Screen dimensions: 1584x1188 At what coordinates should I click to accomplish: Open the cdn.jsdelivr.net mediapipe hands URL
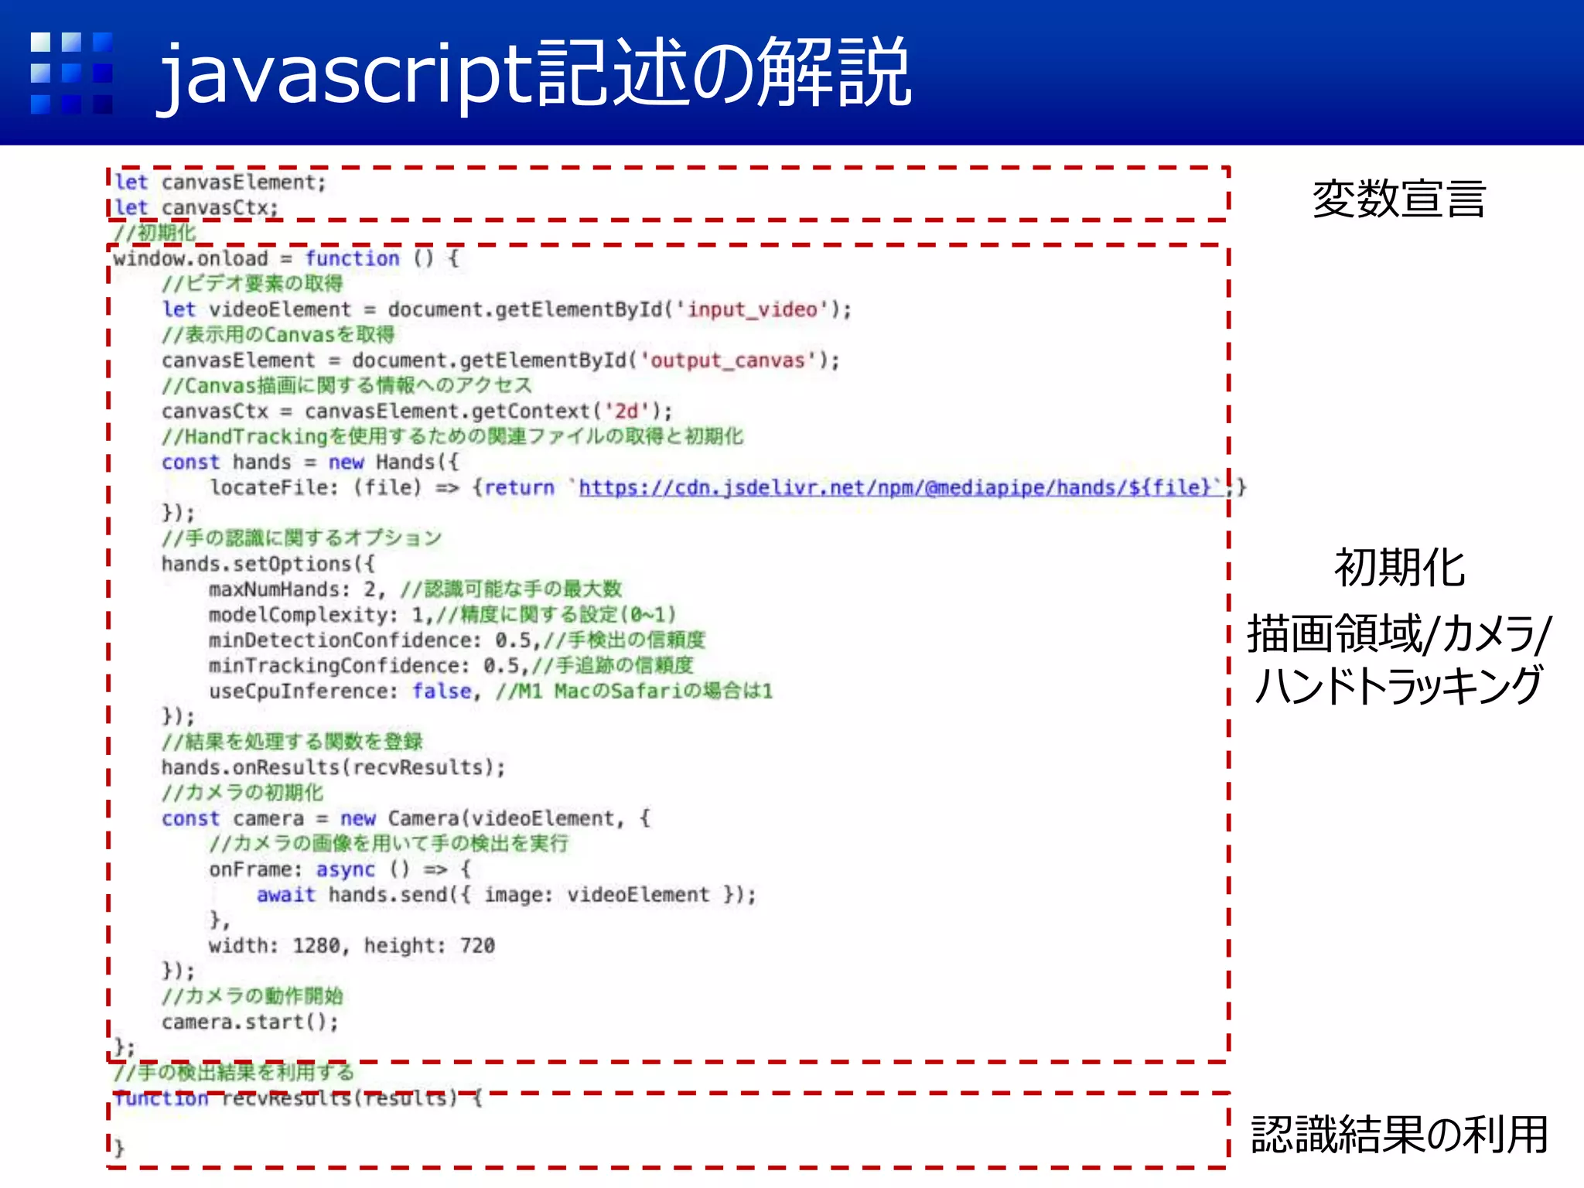pyautogui.click(x=901, y=487)
